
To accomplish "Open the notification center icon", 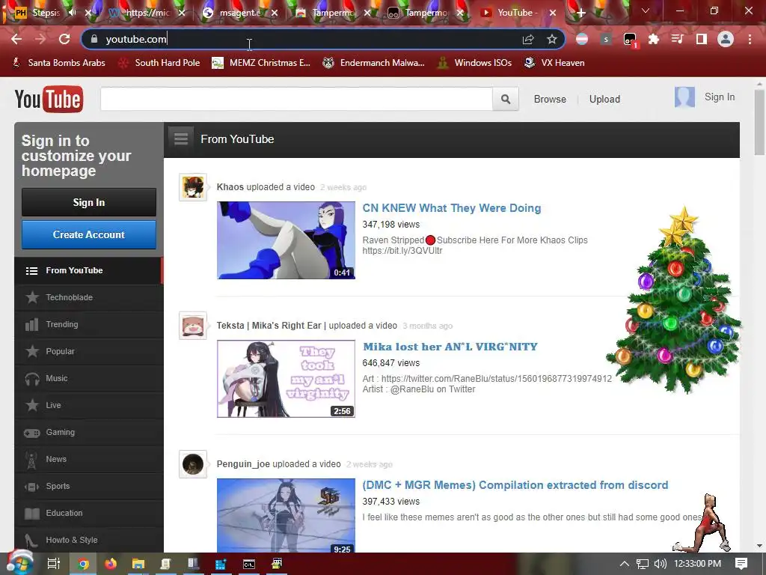I will [x=741, y=564].
